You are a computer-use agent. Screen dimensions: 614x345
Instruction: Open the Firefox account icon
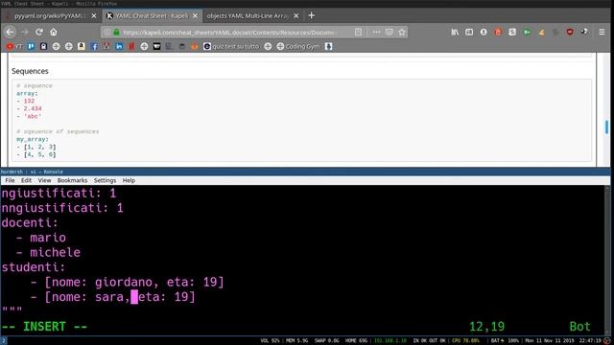click(484, 32)
